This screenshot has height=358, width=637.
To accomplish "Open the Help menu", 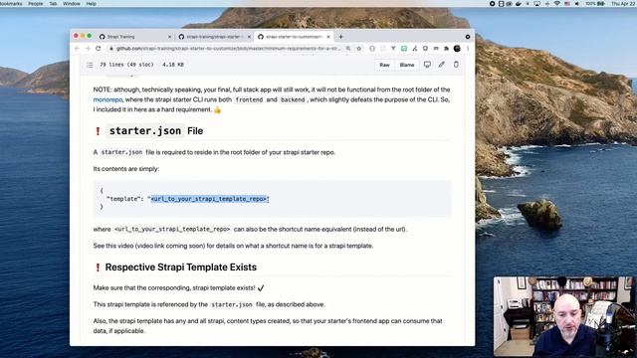I will click(91, 4).
